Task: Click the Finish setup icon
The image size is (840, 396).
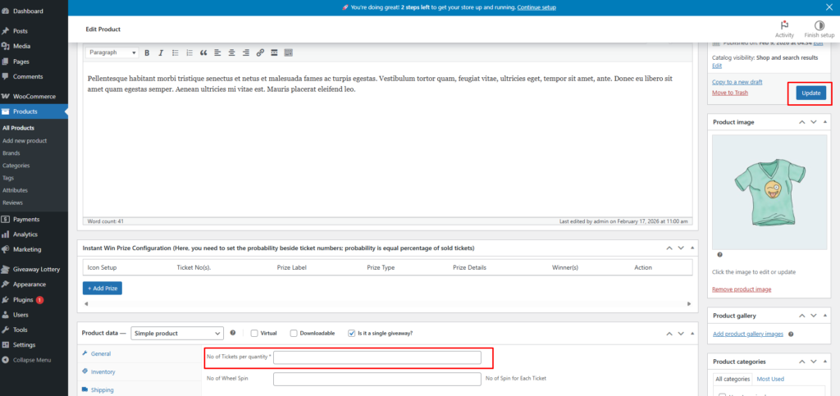Action: 819,29
